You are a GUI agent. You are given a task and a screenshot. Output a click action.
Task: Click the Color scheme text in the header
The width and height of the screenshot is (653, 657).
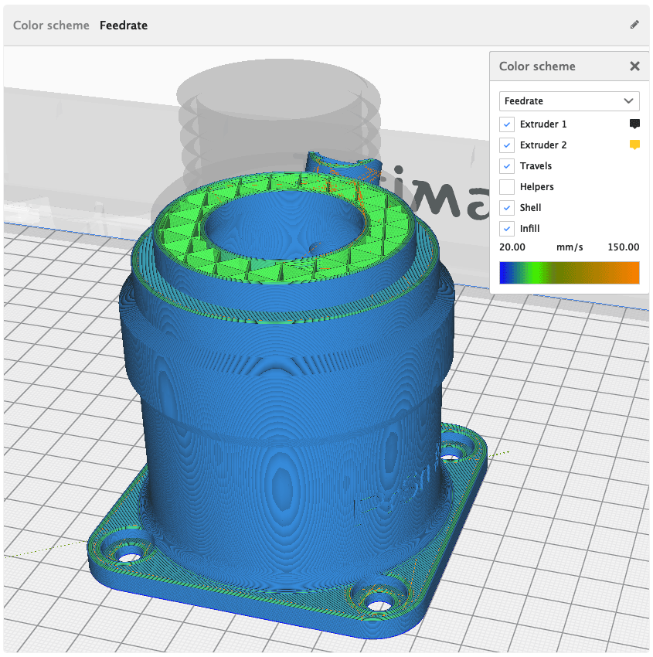pyautogui.click(x=51, y=26)
